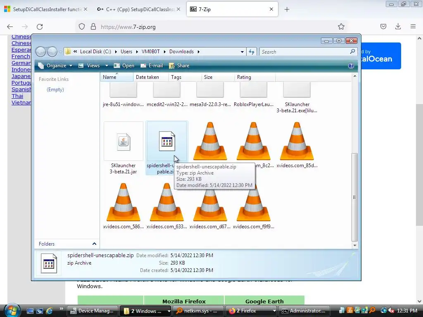This screenshot has width=423, height=317.
Task: Select the SKlauncher 3-beta.21.exe file
Action: coord(297,90)
